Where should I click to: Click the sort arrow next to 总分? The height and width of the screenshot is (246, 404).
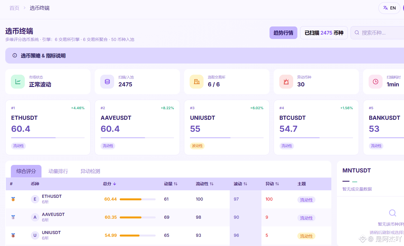pos(114,184)
